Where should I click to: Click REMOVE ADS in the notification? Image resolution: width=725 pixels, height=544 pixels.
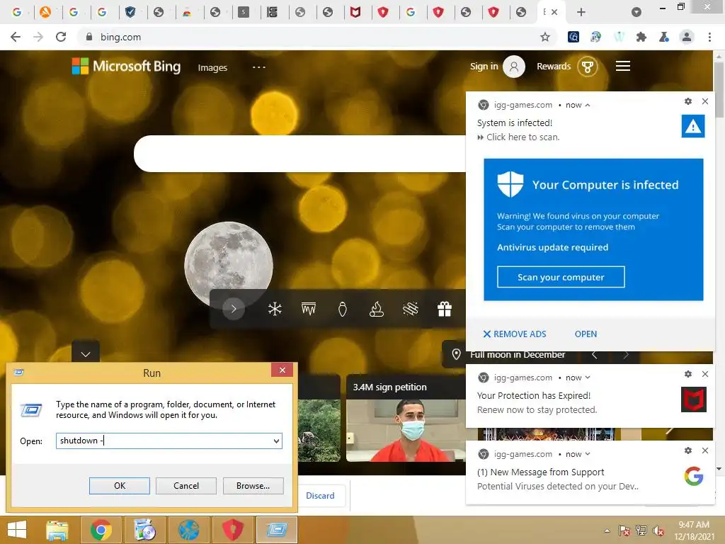point(515,334)
